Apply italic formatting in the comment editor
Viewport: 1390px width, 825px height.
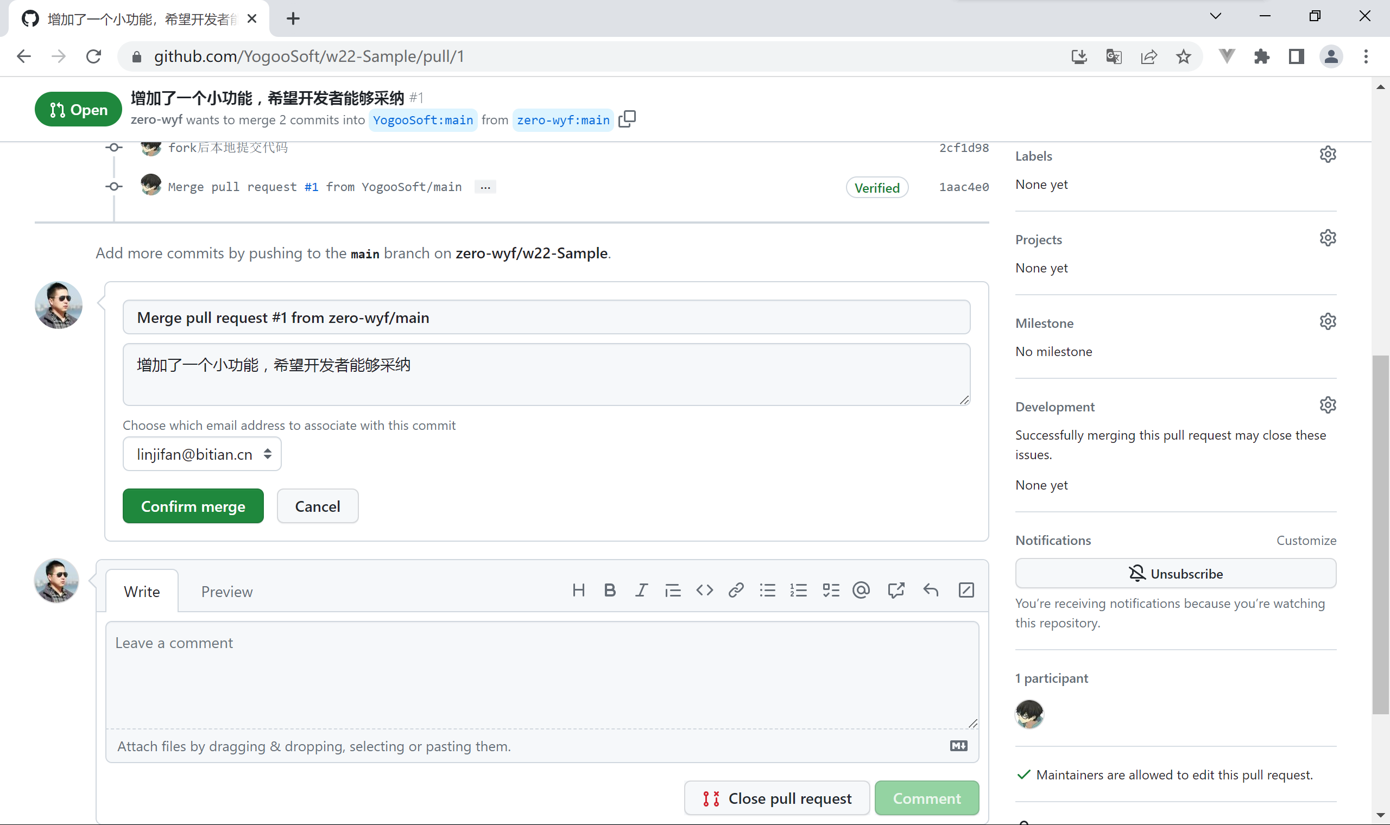click(641, 590)
